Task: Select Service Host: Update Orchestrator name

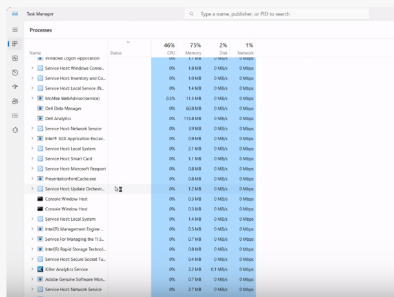Action: (75, 189)
